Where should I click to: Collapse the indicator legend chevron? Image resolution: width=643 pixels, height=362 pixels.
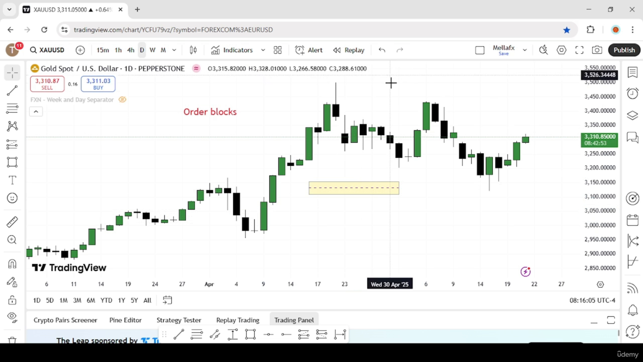point(36,112)
